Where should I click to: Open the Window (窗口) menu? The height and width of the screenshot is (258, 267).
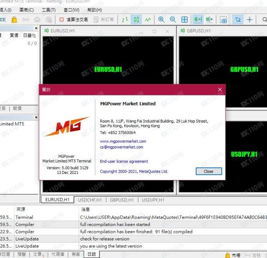71,10
